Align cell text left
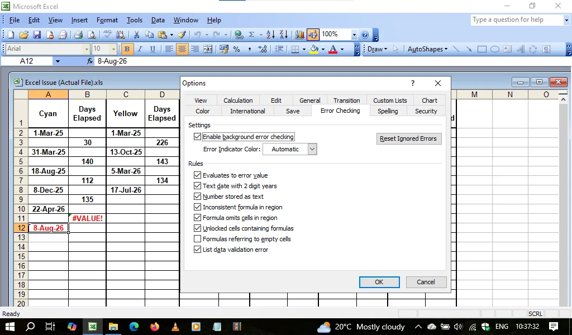 (169, 49)
